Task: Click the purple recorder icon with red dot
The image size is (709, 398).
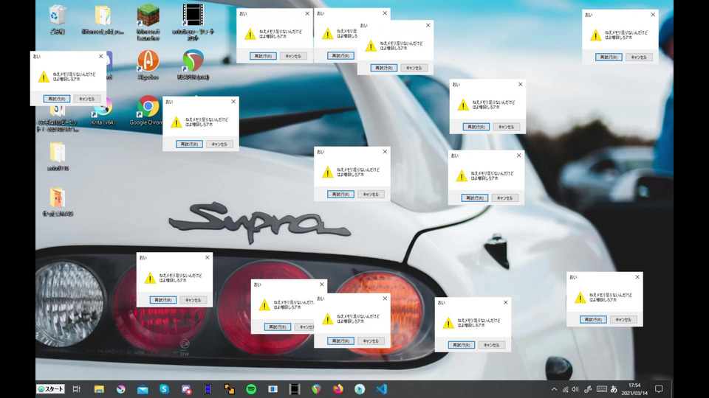Action: (186, 389)
